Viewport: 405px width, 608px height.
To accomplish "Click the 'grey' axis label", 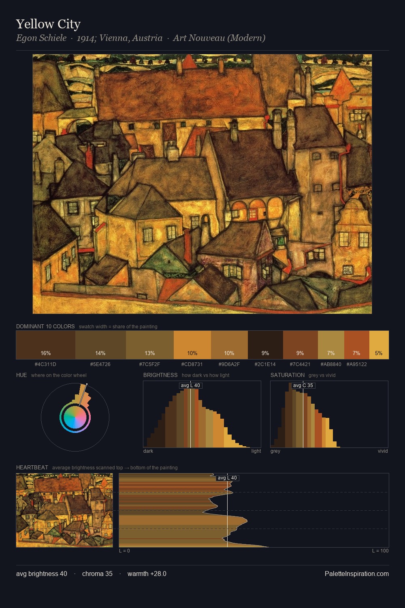I will click(275, 451).
